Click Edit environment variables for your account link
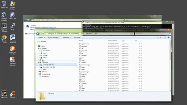 43,27
